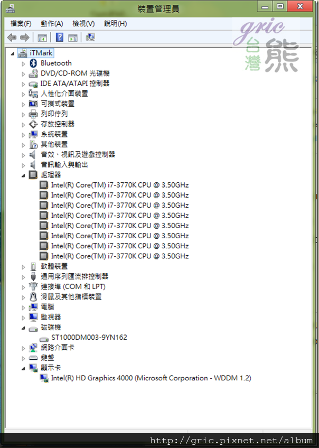This screenshot has height=448, width=319.
Task: Open the 動作(A) menu
Action: click(52, 24)
